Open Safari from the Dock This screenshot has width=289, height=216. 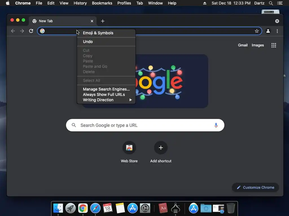[95, 208]
